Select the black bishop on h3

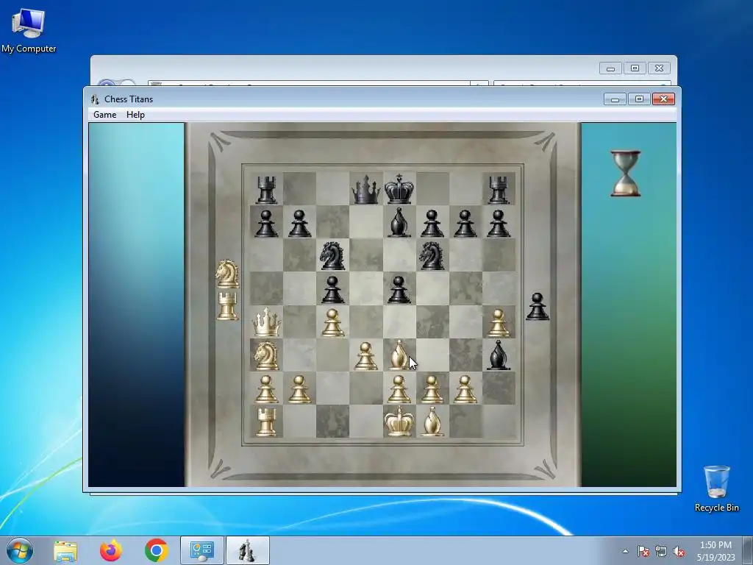pos(499,355)
